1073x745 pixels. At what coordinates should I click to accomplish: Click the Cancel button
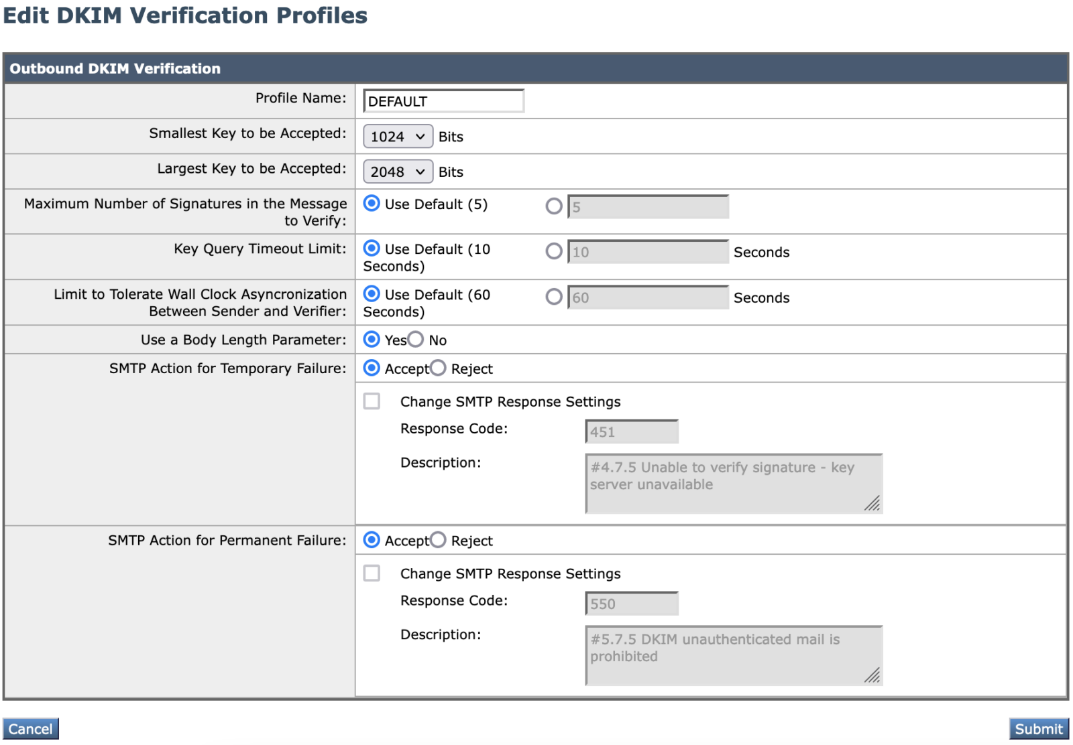coord(31,729)
